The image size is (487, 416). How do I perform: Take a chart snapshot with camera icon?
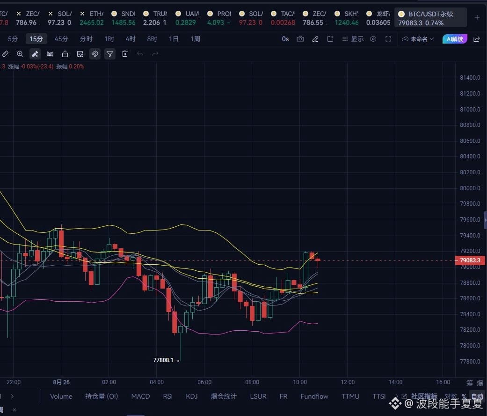tap(300, 39)
